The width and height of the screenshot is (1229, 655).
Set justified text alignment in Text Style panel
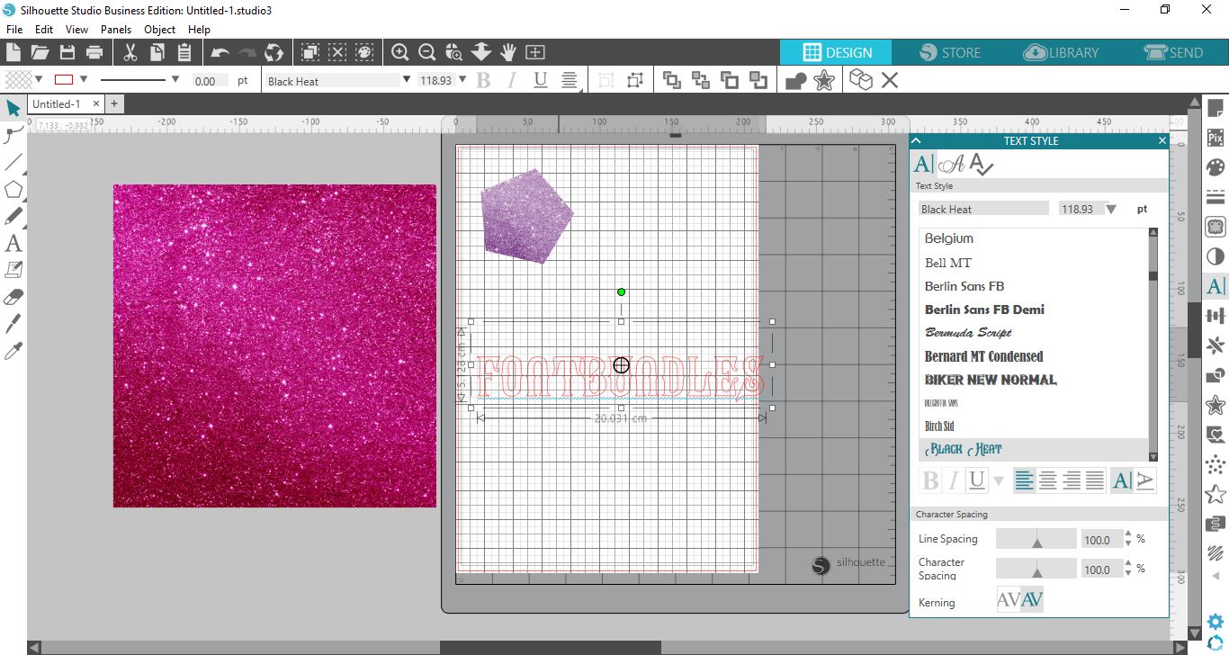point(1095,480)
